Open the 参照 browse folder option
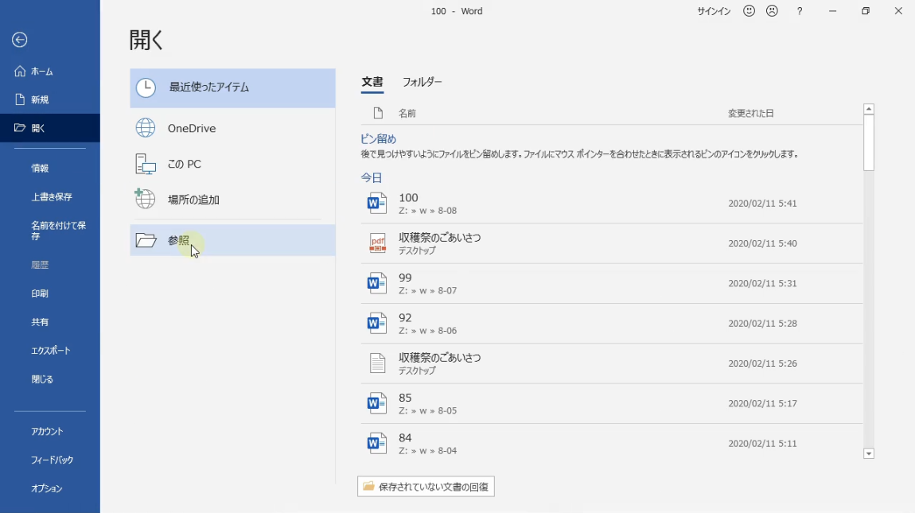 [178, 240]
